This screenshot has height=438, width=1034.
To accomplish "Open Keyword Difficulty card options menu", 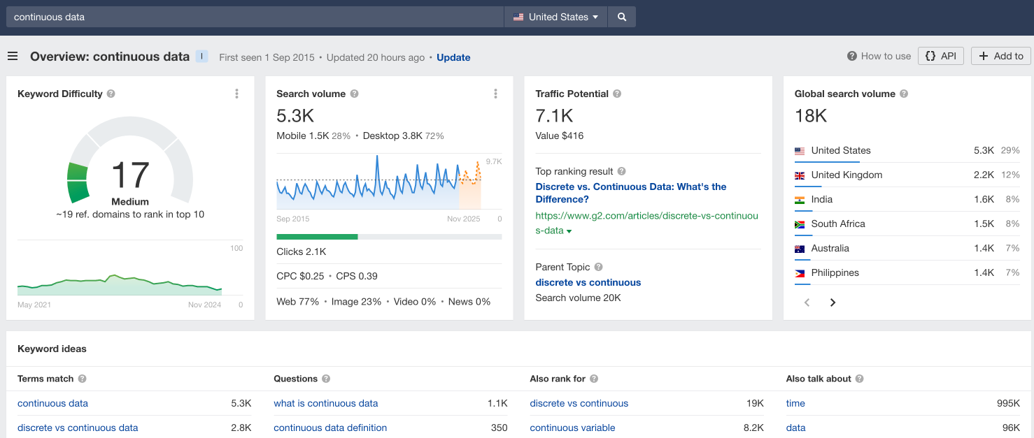I will pyautogui.click(x=237, y=94).
